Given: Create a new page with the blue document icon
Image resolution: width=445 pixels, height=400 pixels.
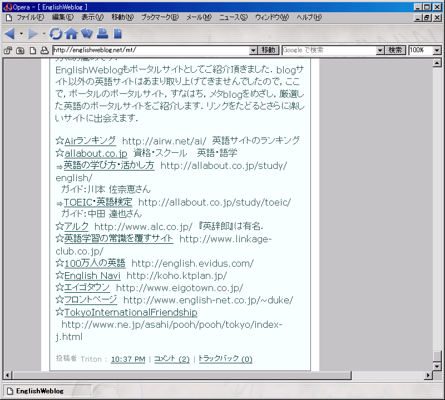Looking at the screenshot, I should click(117, 33).
